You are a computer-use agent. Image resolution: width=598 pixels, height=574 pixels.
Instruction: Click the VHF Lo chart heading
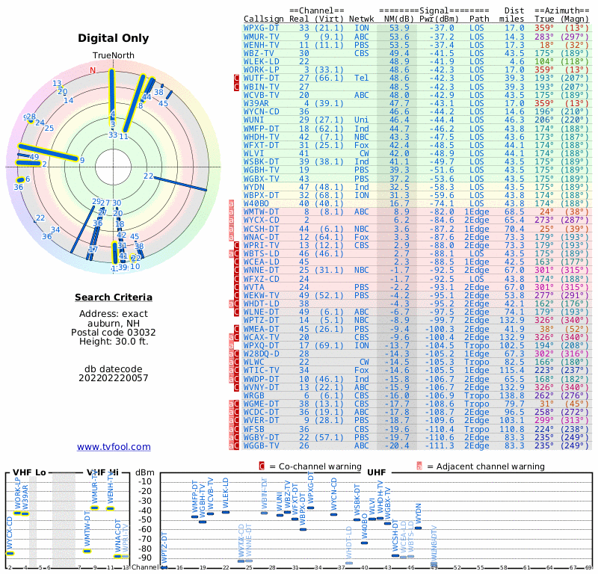(x=29, y=472)
